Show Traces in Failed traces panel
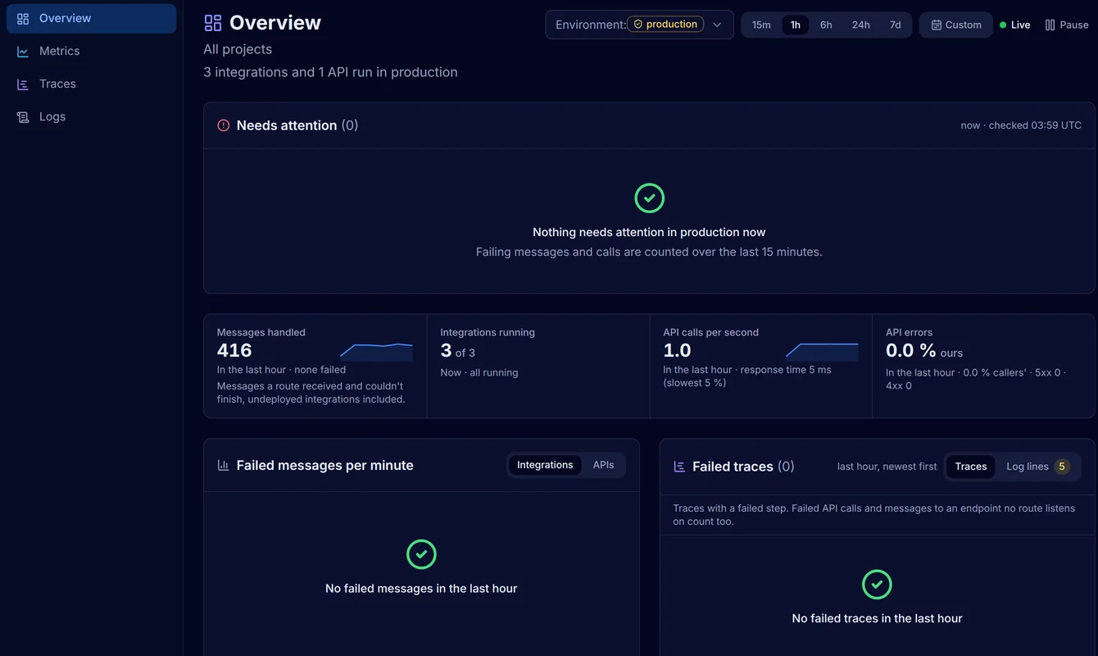The width and height of the screenshot is (1098, 656). tap(971, 467)
